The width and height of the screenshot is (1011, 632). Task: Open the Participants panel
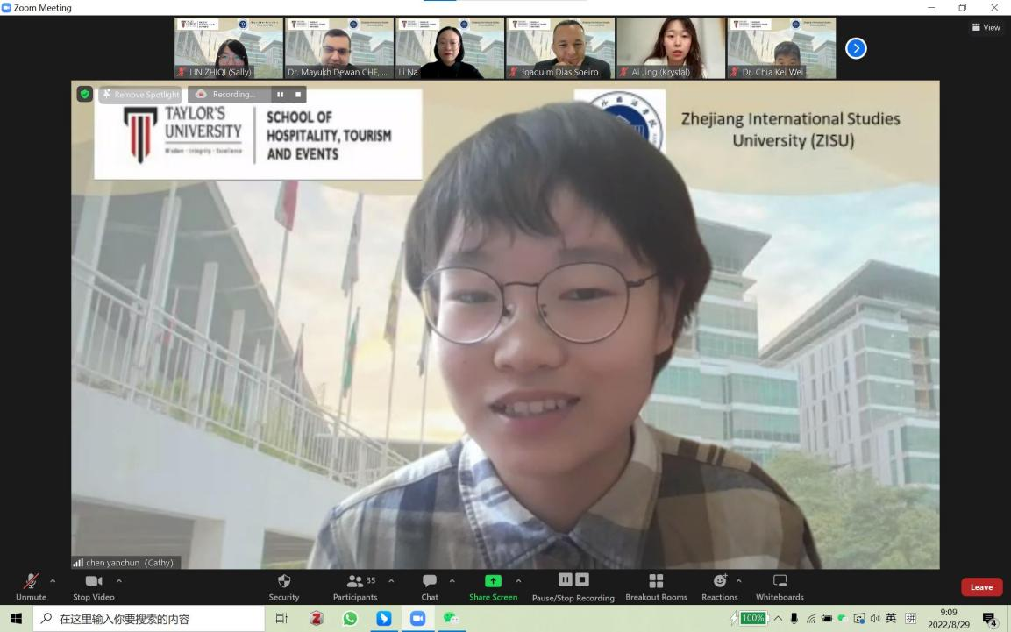tap(355, 581)
